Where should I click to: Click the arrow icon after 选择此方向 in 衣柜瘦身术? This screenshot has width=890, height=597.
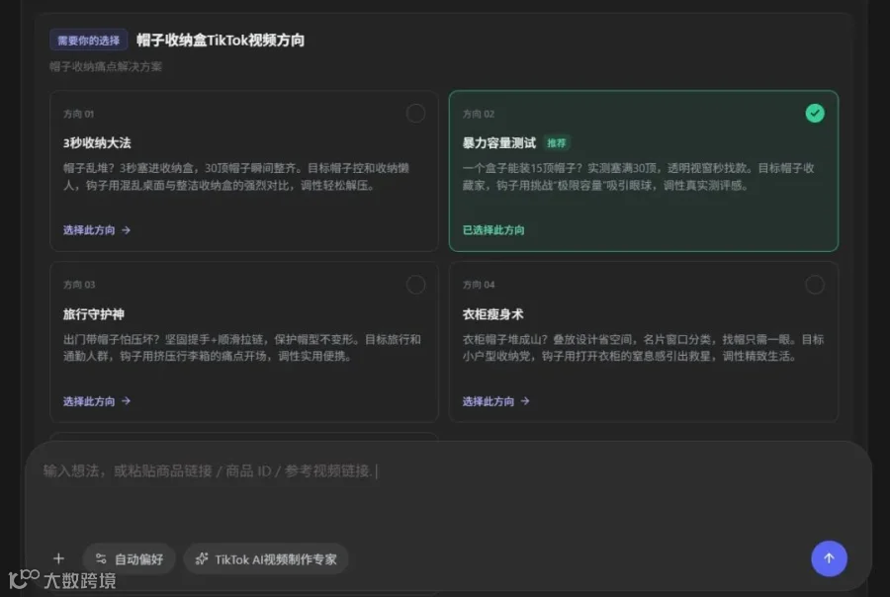click(525, 401)
